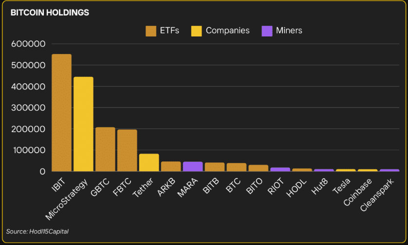Toggle the Miners purple legend swatch
408x245 pixels.
point(267,31)
